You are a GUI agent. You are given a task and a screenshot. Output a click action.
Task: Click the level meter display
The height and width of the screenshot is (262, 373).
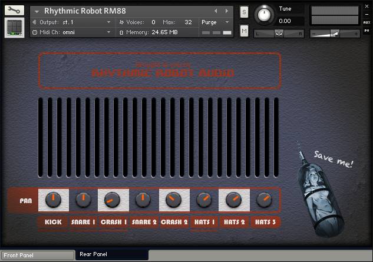pos(335,15)
